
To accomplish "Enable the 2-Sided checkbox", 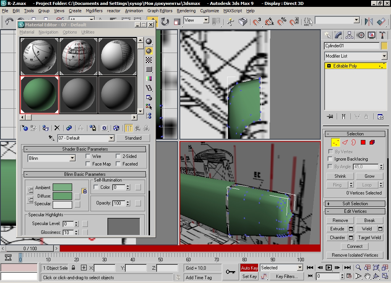I will pos(118,156).
